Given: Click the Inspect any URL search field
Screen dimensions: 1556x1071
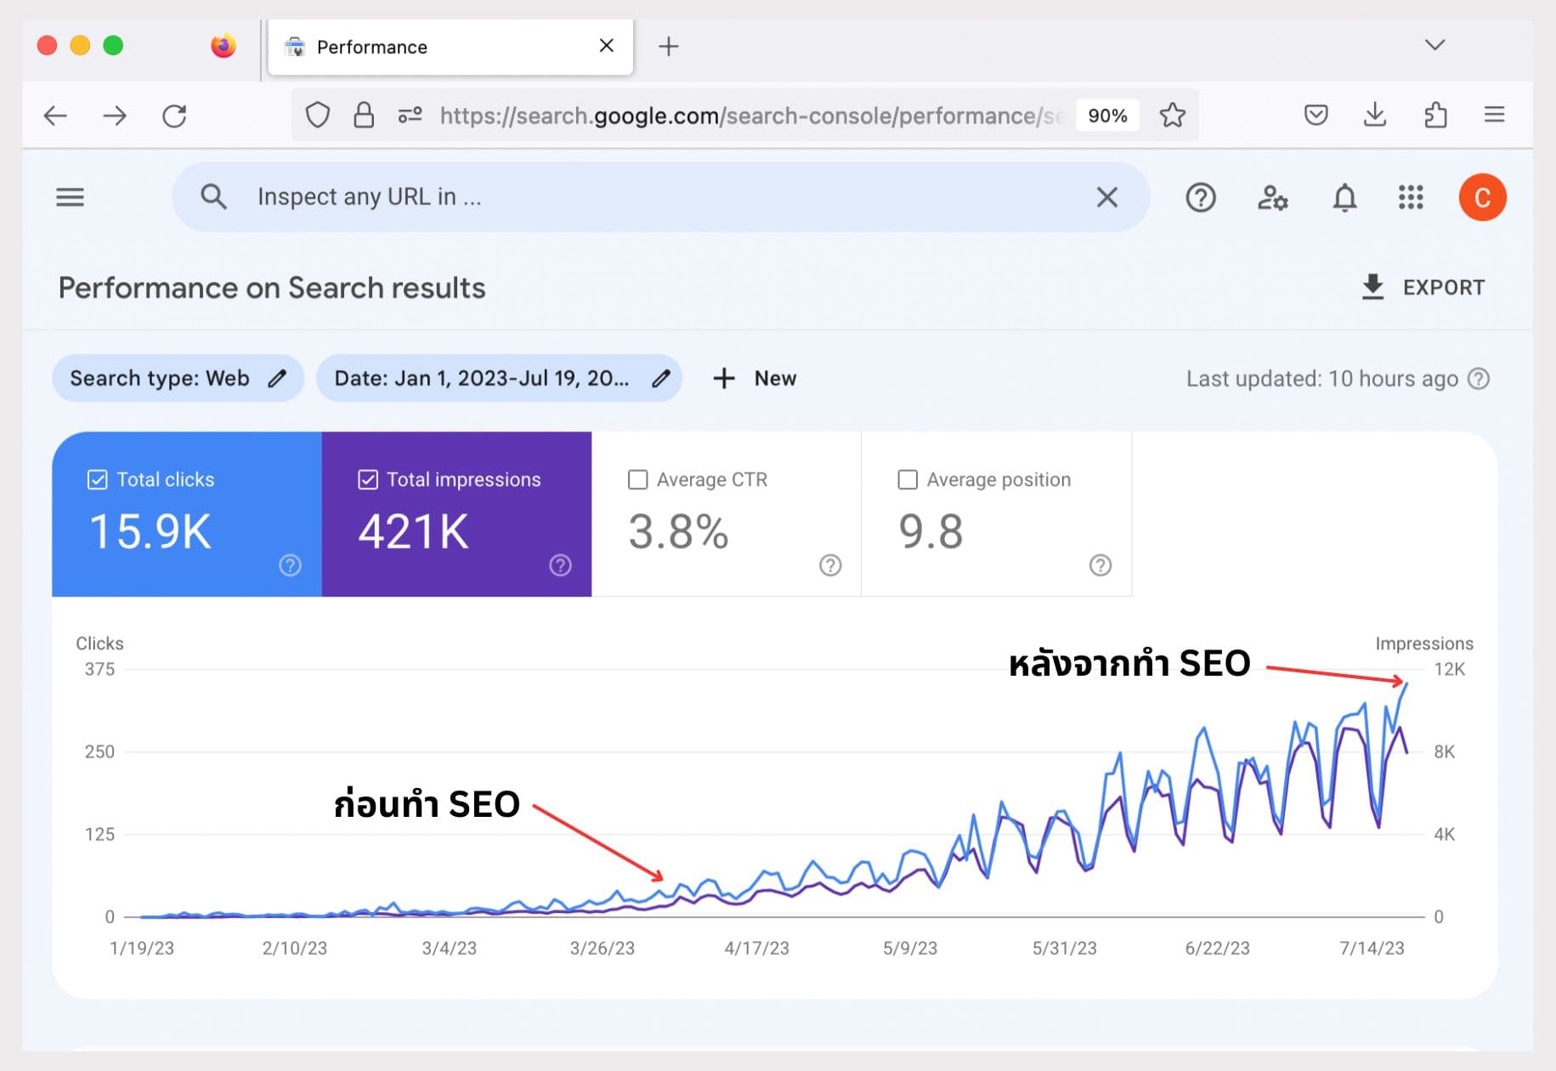Looking at the screenshot, I should pos(660,197).
